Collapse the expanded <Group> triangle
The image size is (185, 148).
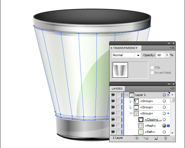[131, 113]
